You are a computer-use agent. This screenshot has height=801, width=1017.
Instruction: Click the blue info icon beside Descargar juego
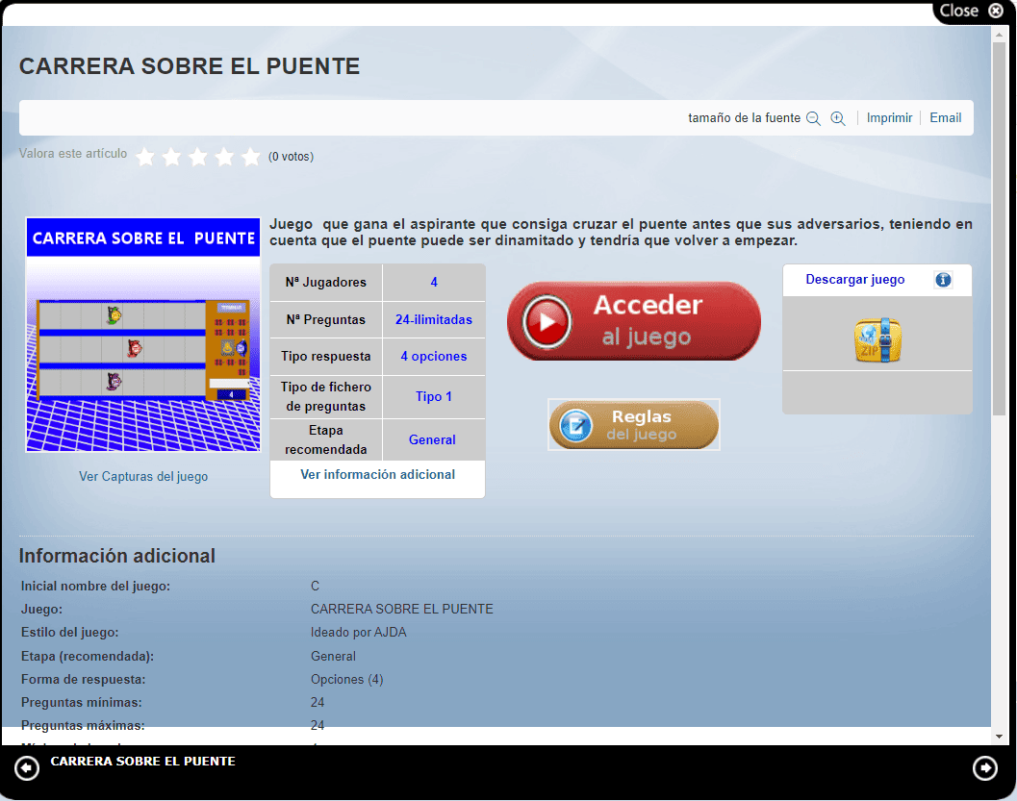tap(943, 280)
